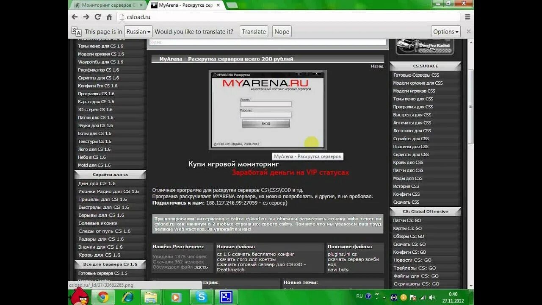Click network signal tray icon
Viewport: 542px width, 305px height.
tap(423, 297)
